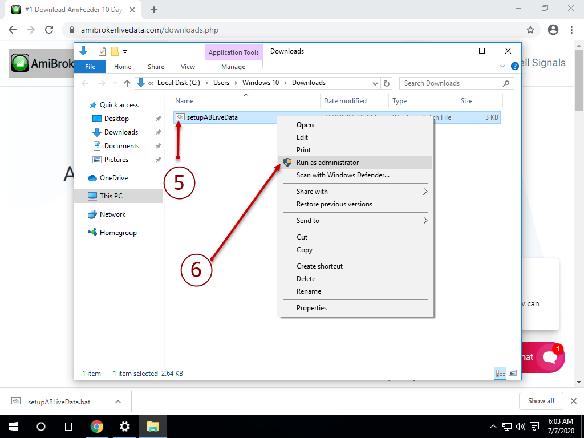Open the chat bubble widget

(x=550, y=357)
